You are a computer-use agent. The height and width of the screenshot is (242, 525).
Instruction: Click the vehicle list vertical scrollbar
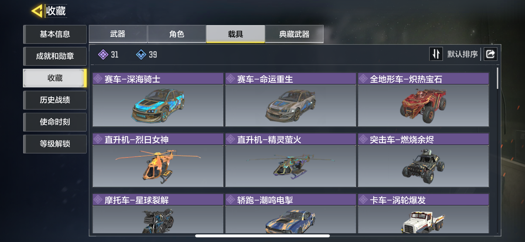click(x=497, y=78)
